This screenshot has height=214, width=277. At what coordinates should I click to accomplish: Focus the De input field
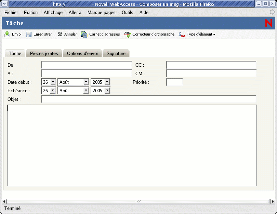pos(87,65)
